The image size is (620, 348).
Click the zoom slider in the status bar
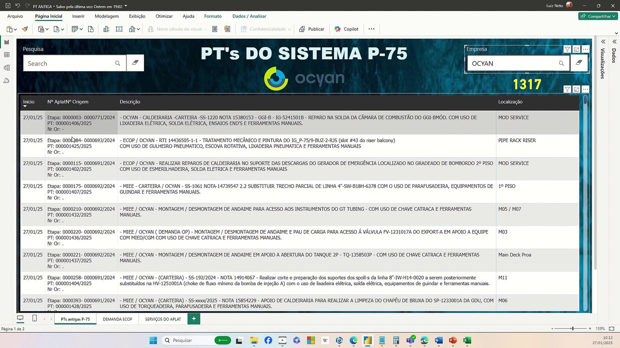click(573, 329)
